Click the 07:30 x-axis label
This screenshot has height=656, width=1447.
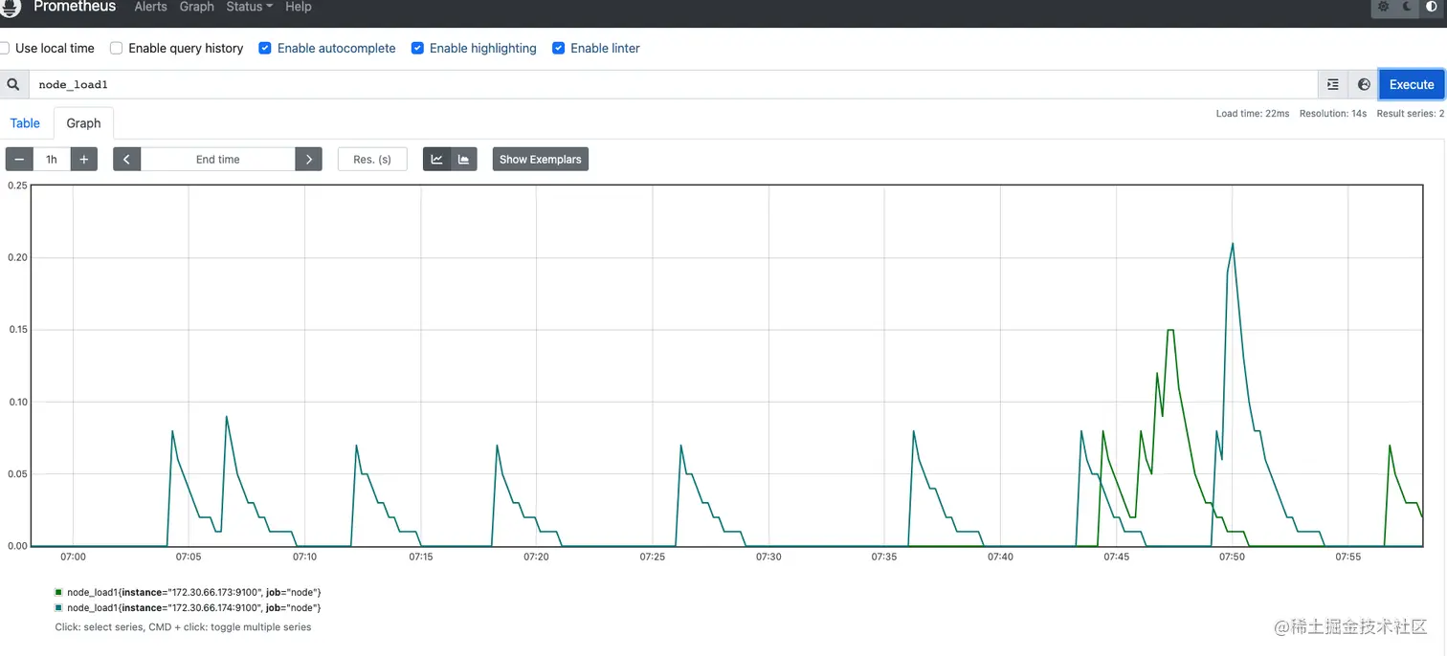(768, 557)
